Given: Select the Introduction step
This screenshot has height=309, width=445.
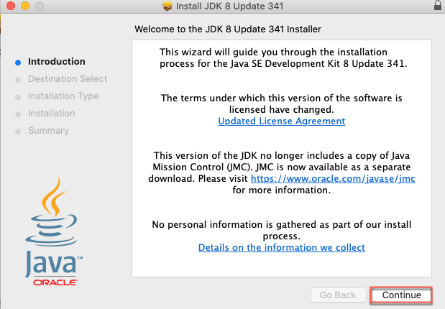Looking at the screenshot, I should [x=57, y=62].
